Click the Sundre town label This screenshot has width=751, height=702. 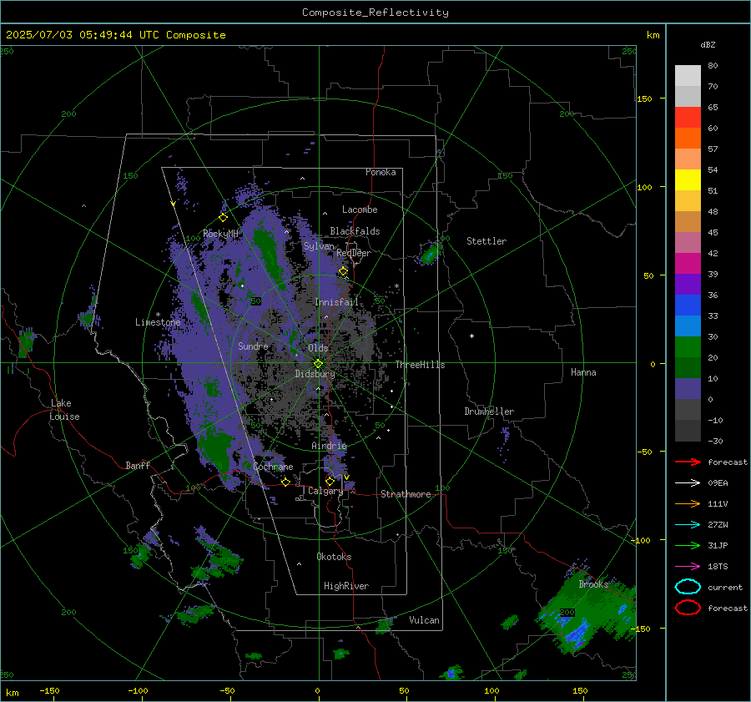click(x=253, y=346)
